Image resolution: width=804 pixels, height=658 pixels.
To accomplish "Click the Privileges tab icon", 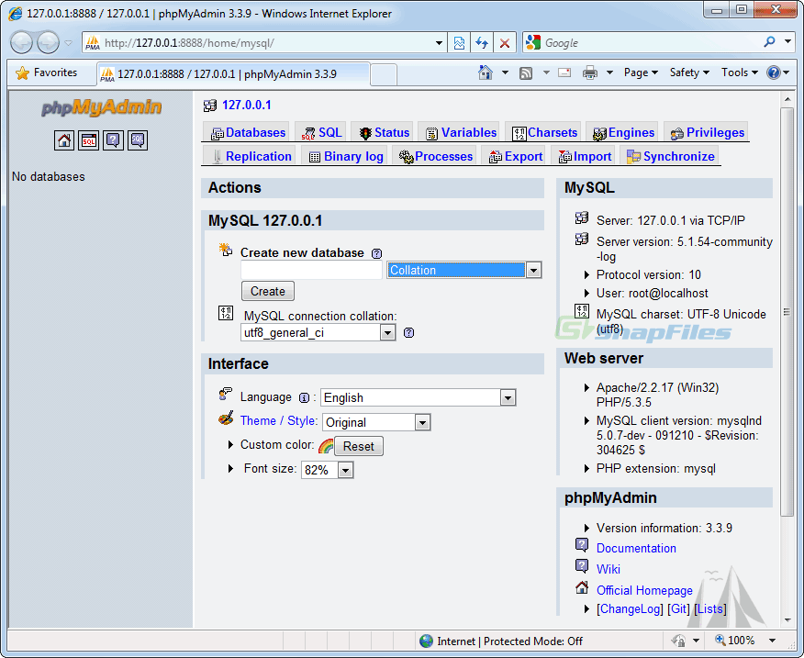I will click(675, 131).
